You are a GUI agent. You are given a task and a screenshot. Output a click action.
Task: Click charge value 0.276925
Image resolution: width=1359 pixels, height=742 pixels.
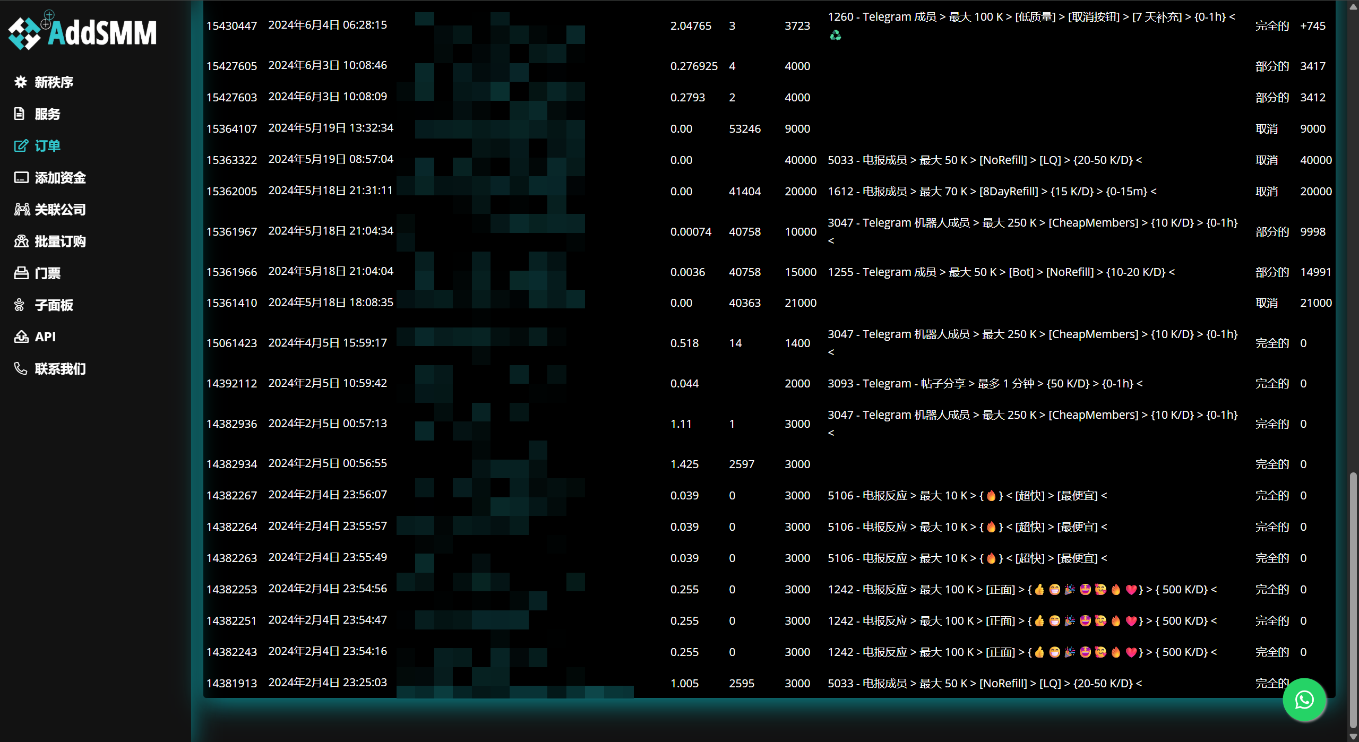tap(694, 66)
